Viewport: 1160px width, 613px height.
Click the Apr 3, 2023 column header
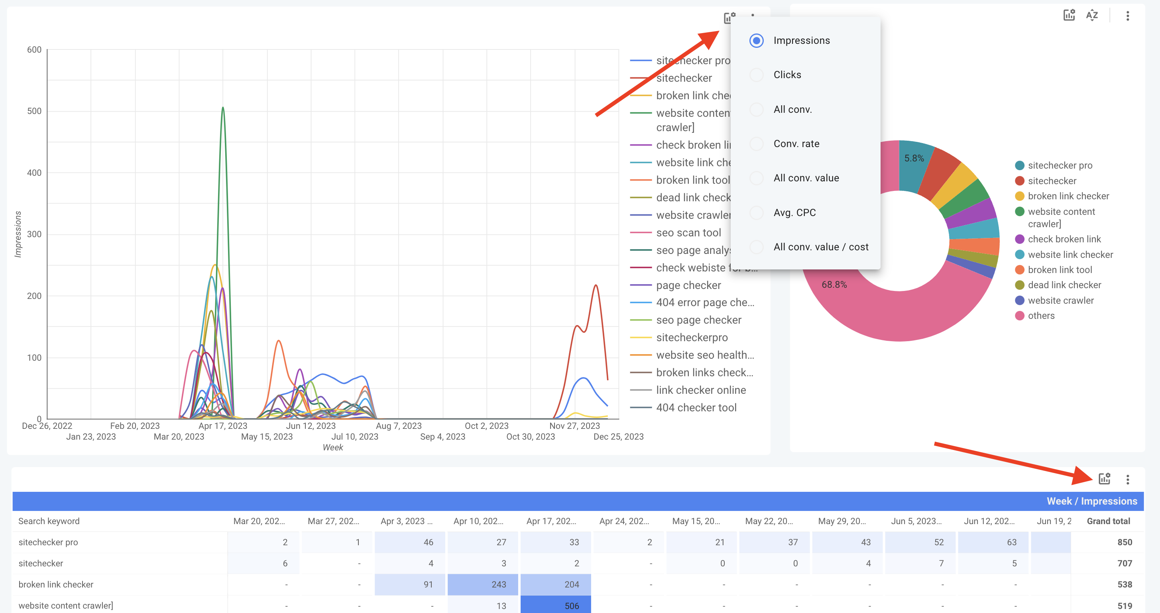coord(406,521)
